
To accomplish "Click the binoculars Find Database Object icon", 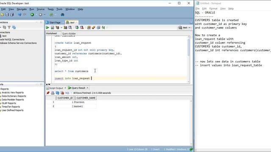I will point(63,15).
